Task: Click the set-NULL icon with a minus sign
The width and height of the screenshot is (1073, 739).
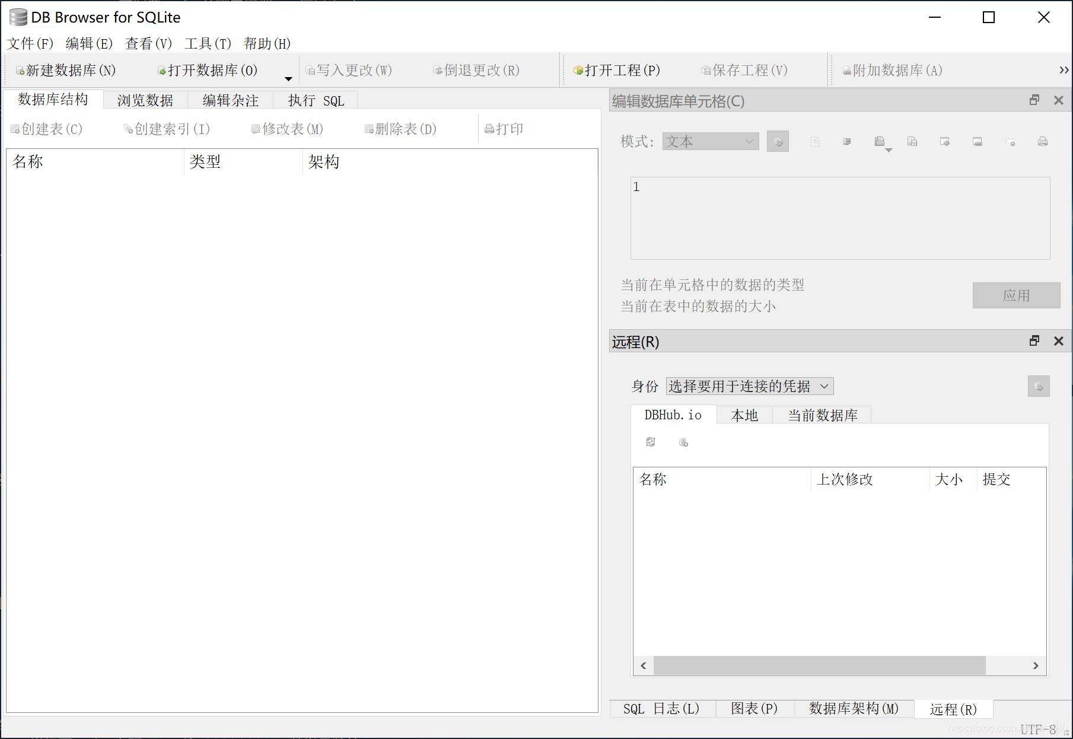Action: click(x=1010, y=142)
